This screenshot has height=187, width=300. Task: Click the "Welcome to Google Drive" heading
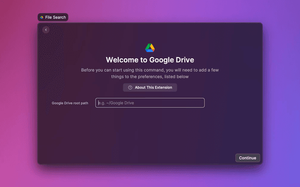(150, 60)
